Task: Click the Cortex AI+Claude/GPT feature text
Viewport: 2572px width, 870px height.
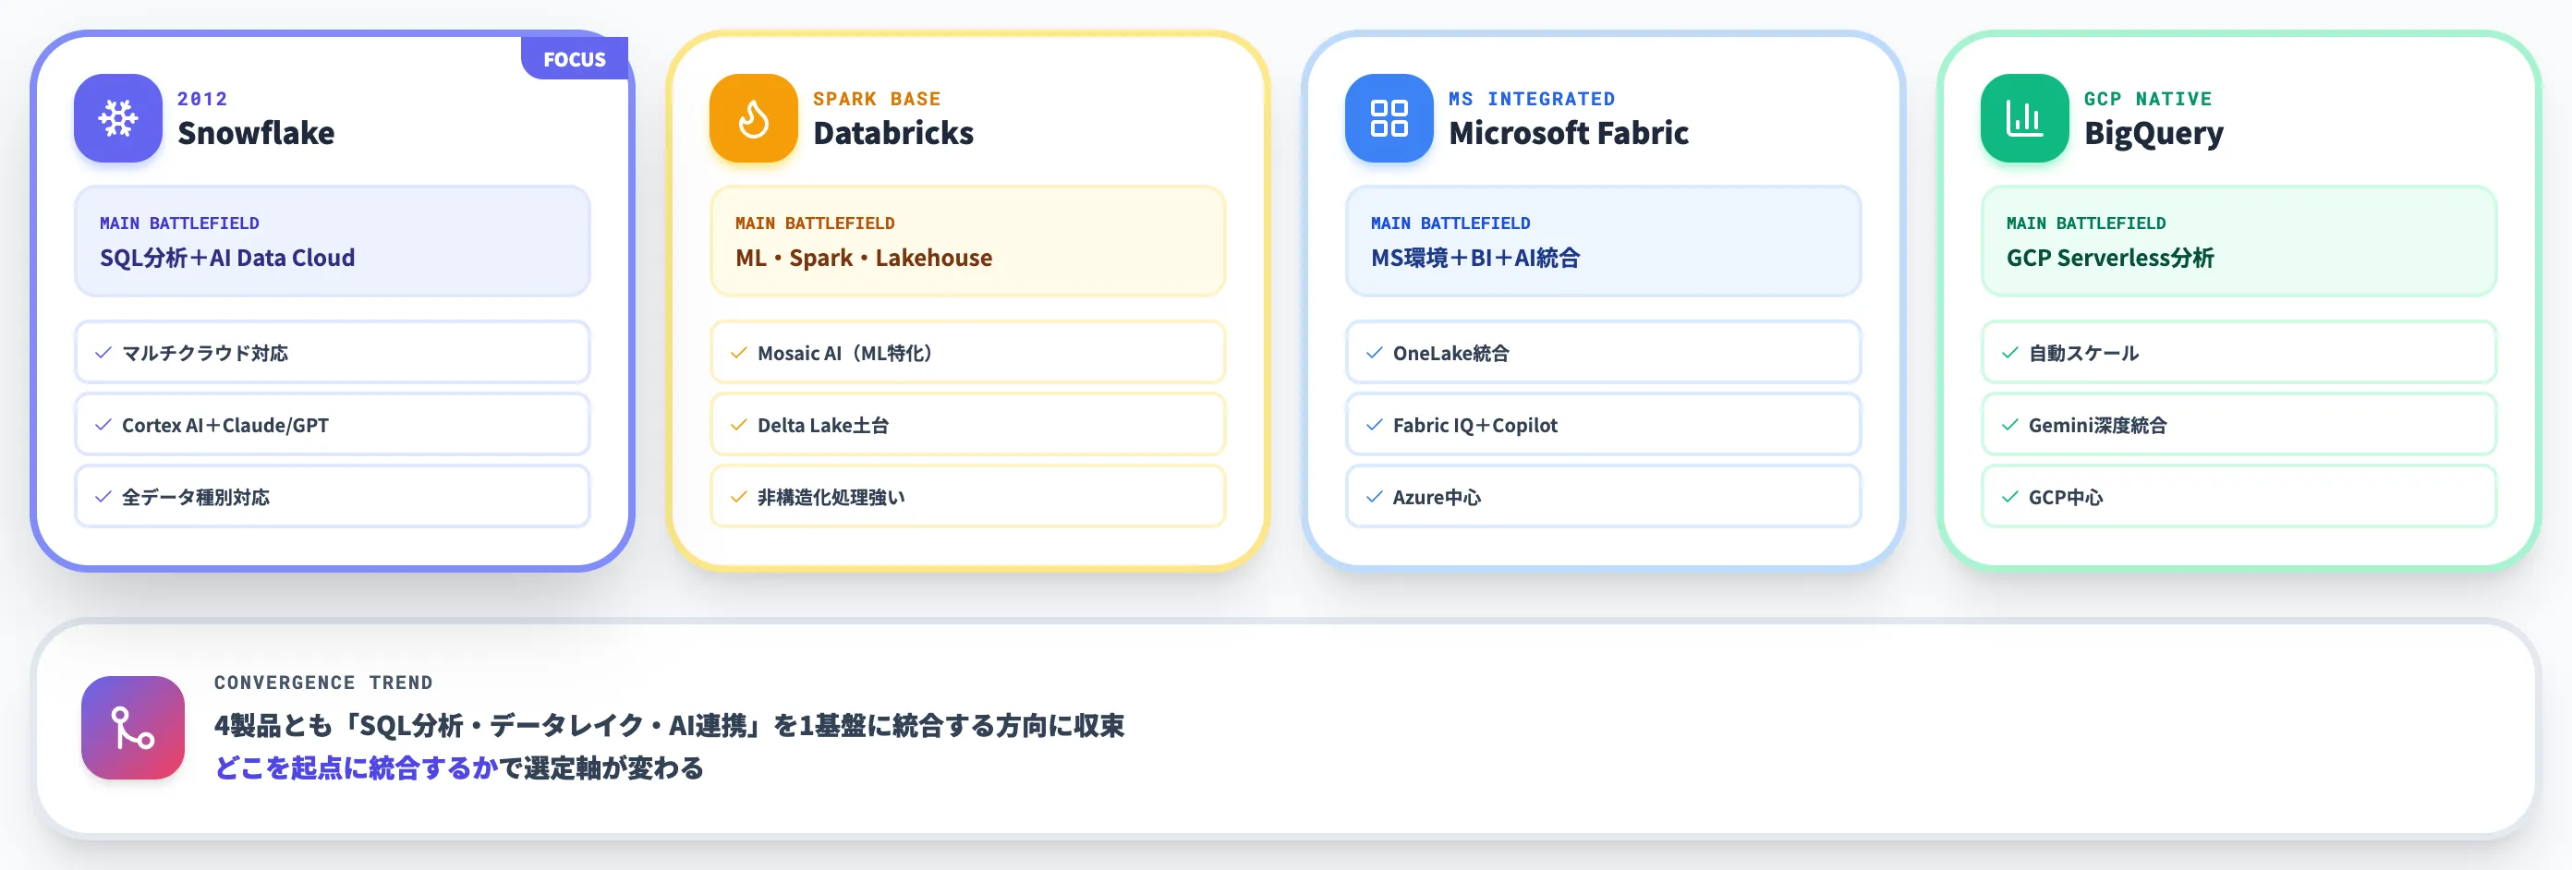Action: [x=224, y=425]
